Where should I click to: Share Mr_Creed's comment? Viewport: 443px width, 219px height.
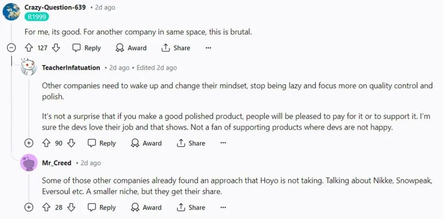pyautogui.click(x=191, y=208)
